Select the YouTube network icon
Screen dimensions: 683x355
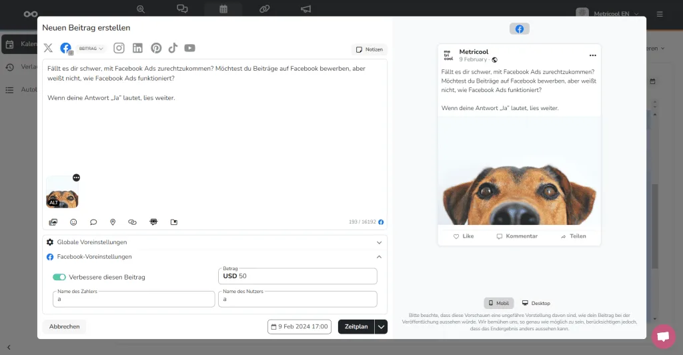coord(190,48)
